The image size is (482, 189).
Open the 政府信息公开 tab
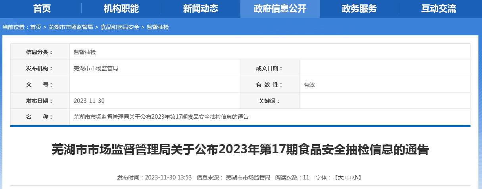coord(280,9)
